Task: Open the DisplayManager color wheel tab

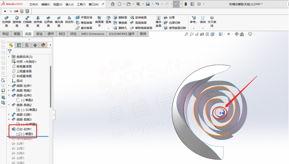Action: point(43,45)
